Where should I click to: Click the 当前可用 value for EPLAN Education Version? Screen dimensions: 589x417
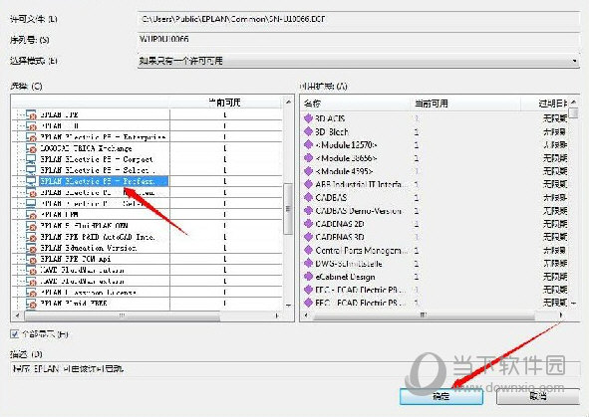tap(224, 248)
